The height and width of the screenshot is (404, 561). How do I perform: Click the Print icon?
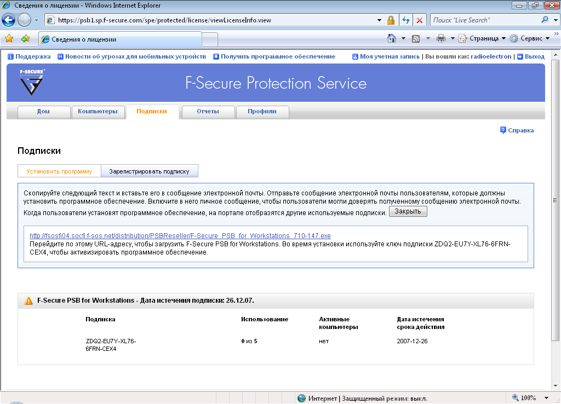tap(441, 39)
